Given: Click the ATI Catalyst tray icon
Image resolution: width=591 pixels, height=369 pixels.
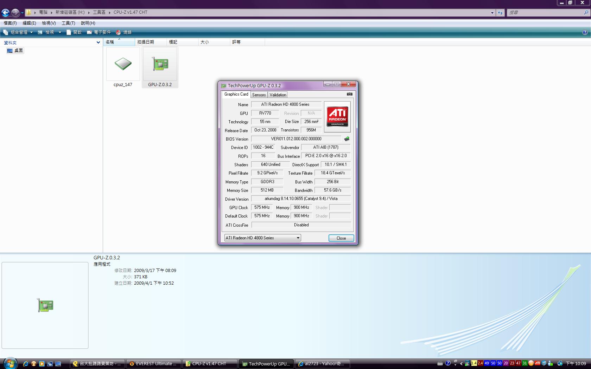Looking at the screenshot, I should 538,363.
